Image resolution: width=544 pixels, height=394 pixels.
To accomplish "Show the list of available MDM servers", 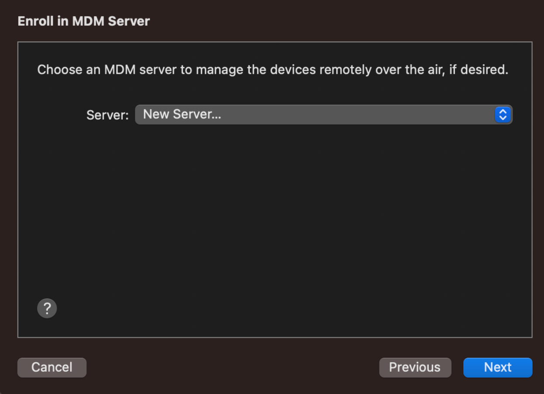I will (323, 115).
